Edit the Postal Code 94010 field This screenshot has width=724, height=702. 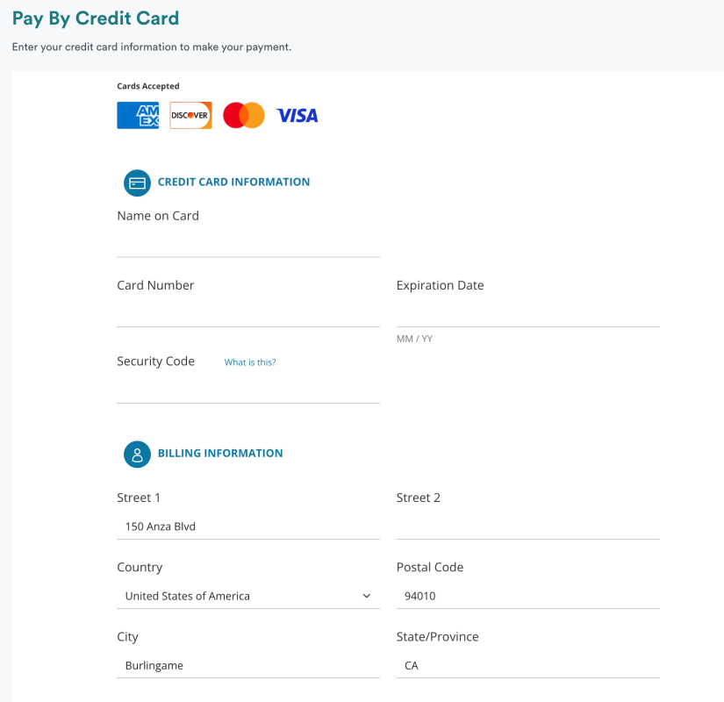(527, 596)
